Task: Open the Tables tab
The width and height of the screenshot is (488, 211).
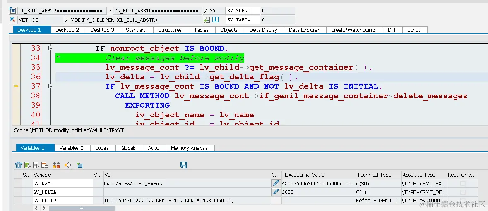Action: pyautogui.click(x=201, y=30)
